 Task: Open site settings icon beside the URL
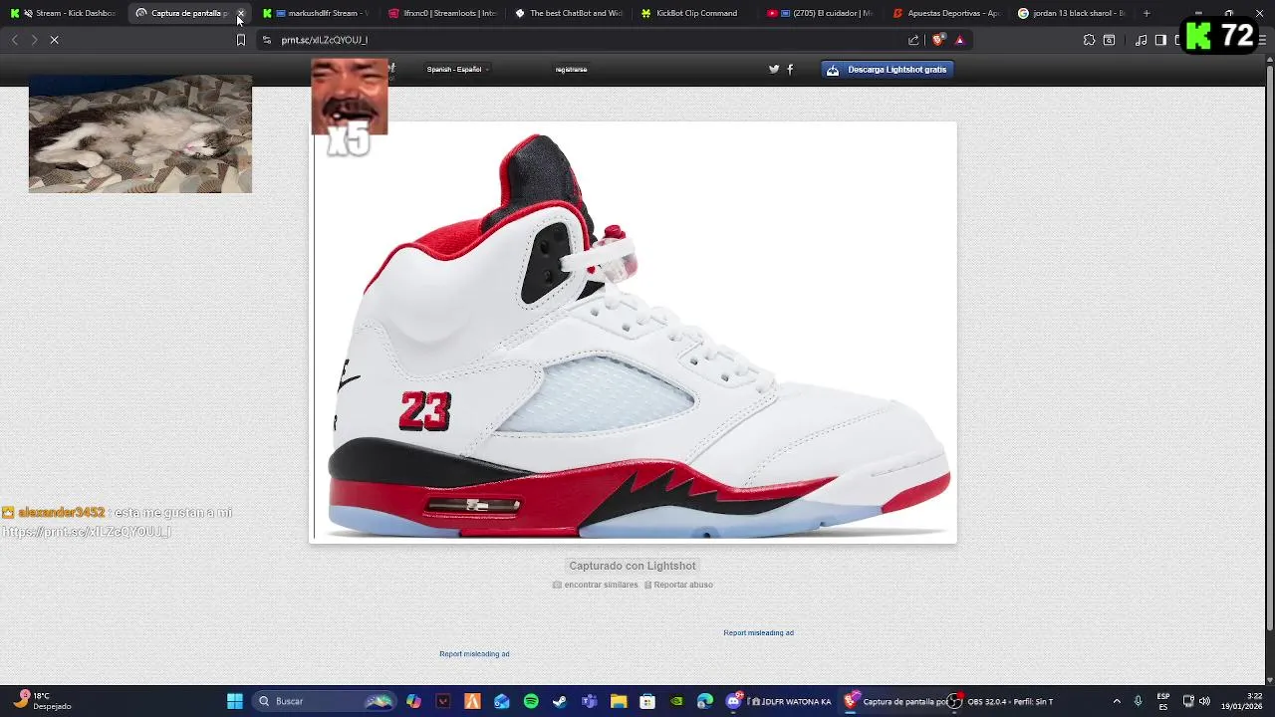(266, 40)
